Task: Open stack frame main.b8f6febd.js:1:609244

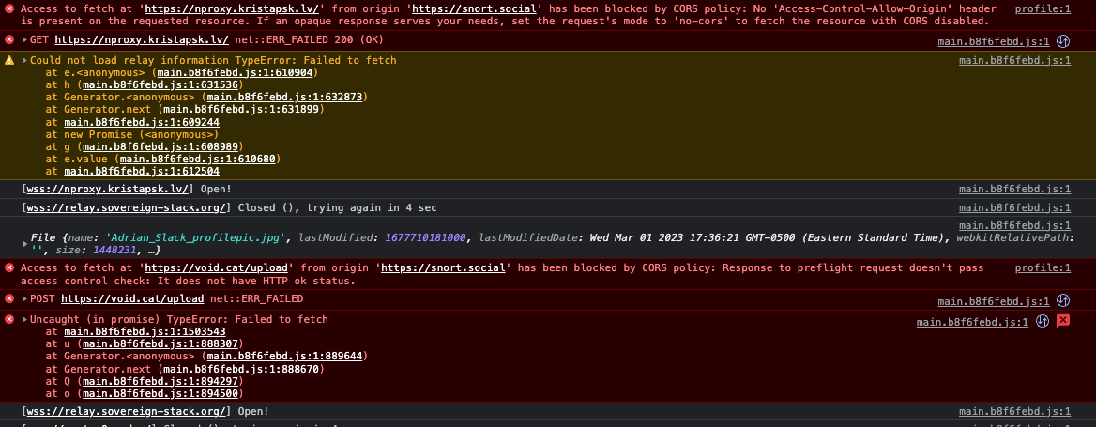Action: pyautogui.click(x=142, y=122)
